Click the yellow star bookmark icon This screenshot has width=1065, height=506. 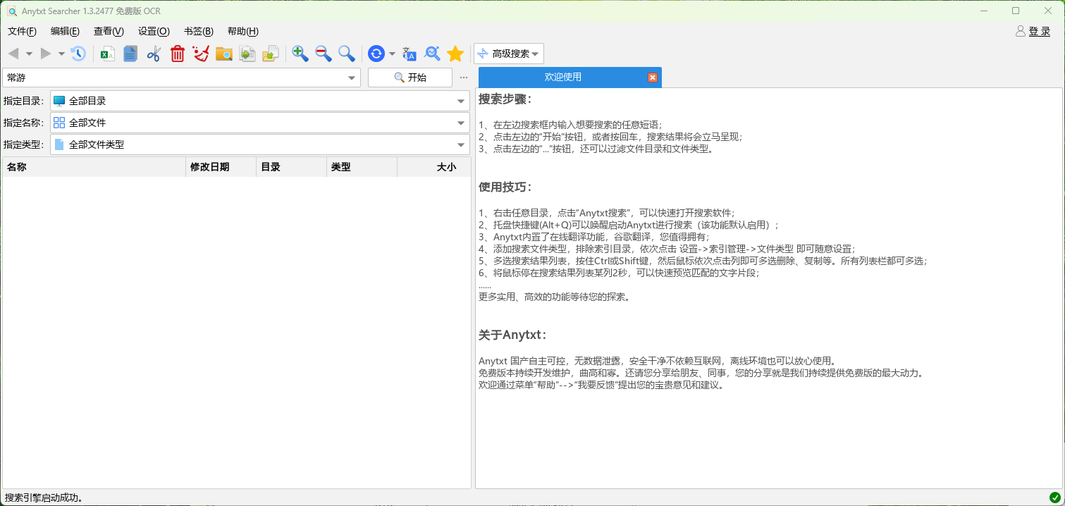[455, 54]
